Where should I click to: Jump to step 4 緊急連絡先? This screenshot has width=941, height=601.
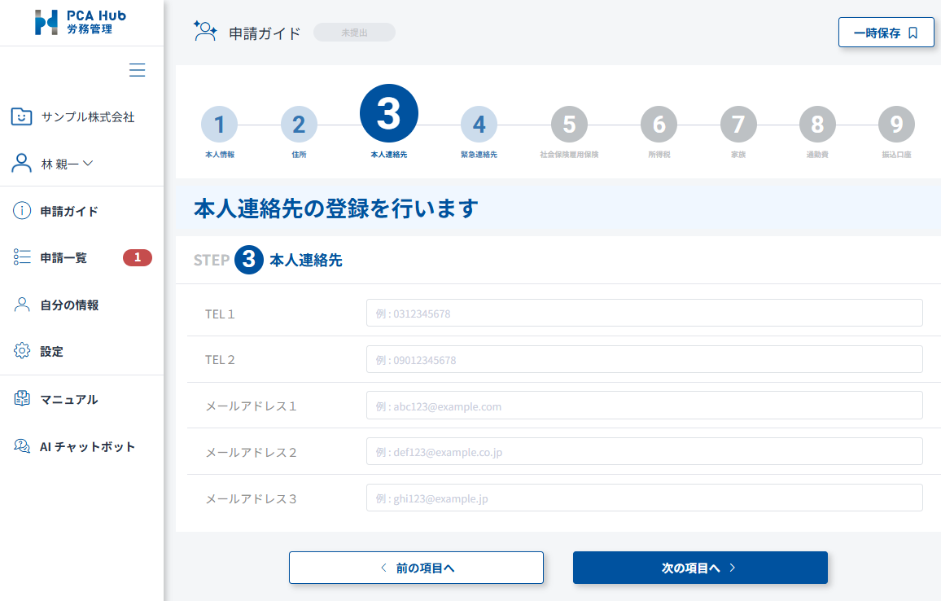(x=479, y=122)
